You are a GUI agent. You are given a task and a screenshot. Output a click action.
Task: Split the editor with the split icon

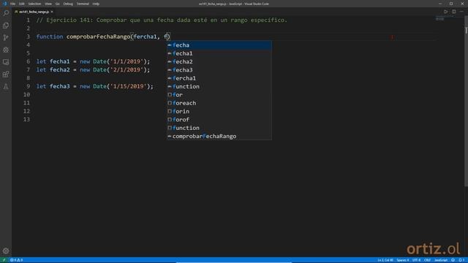point(453,12)
